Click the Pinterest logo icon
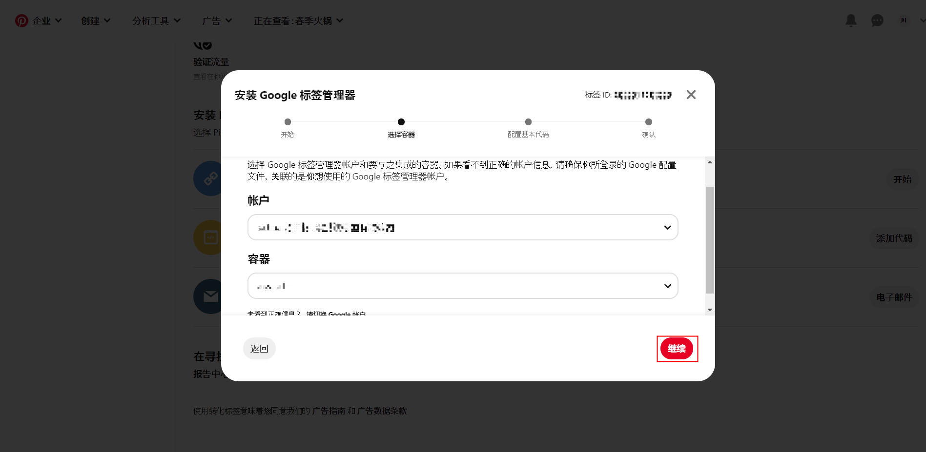 (21, 20)
